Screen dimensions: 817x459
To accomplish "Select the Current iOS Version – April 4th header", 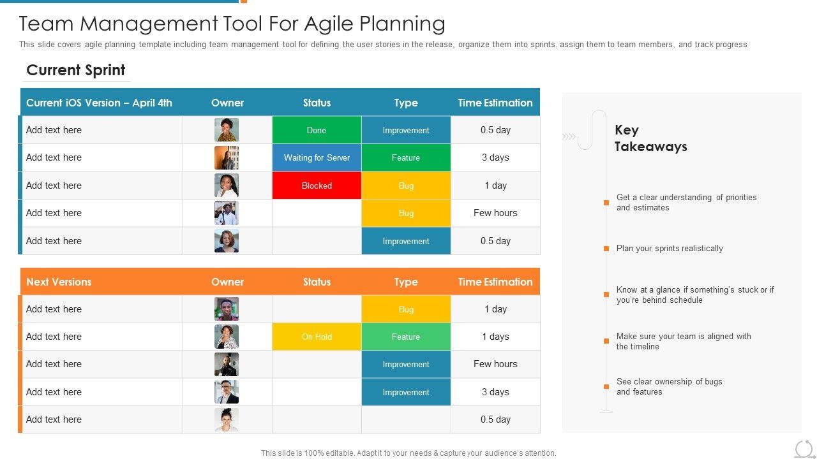I will 99,103.
